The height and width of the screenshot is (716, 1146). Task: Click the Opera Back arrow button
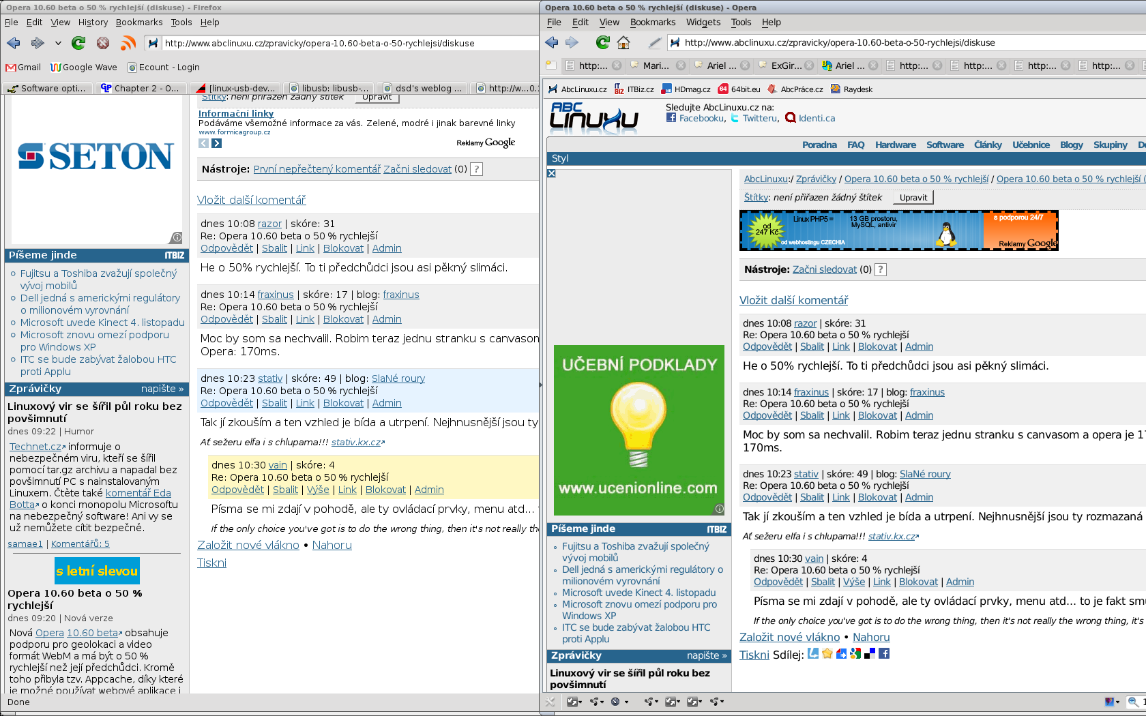pyautogui.click(x=552, y=42)
